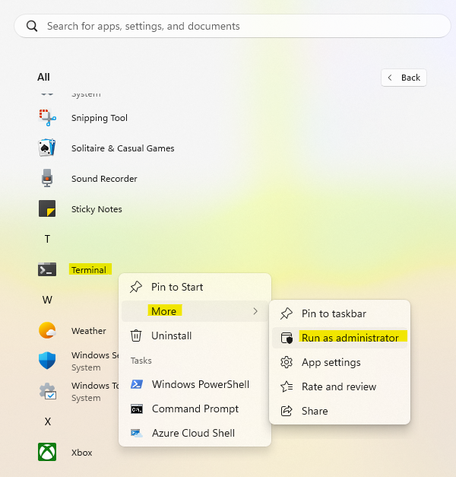Click the Terminal app icon
This screenshot has width=456, height=477.
tap(47, 269)
